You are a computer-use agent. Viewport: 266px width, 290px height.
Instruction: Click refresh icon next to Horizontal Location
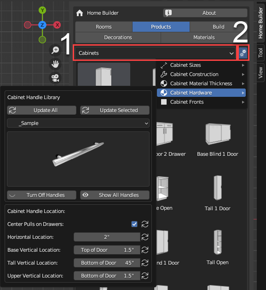pyautogui.click(x=145, y=237)
